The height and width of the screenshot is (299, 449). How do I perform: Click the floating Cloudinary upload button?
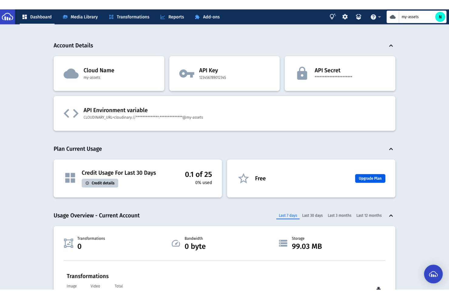(x=433, y=274)
